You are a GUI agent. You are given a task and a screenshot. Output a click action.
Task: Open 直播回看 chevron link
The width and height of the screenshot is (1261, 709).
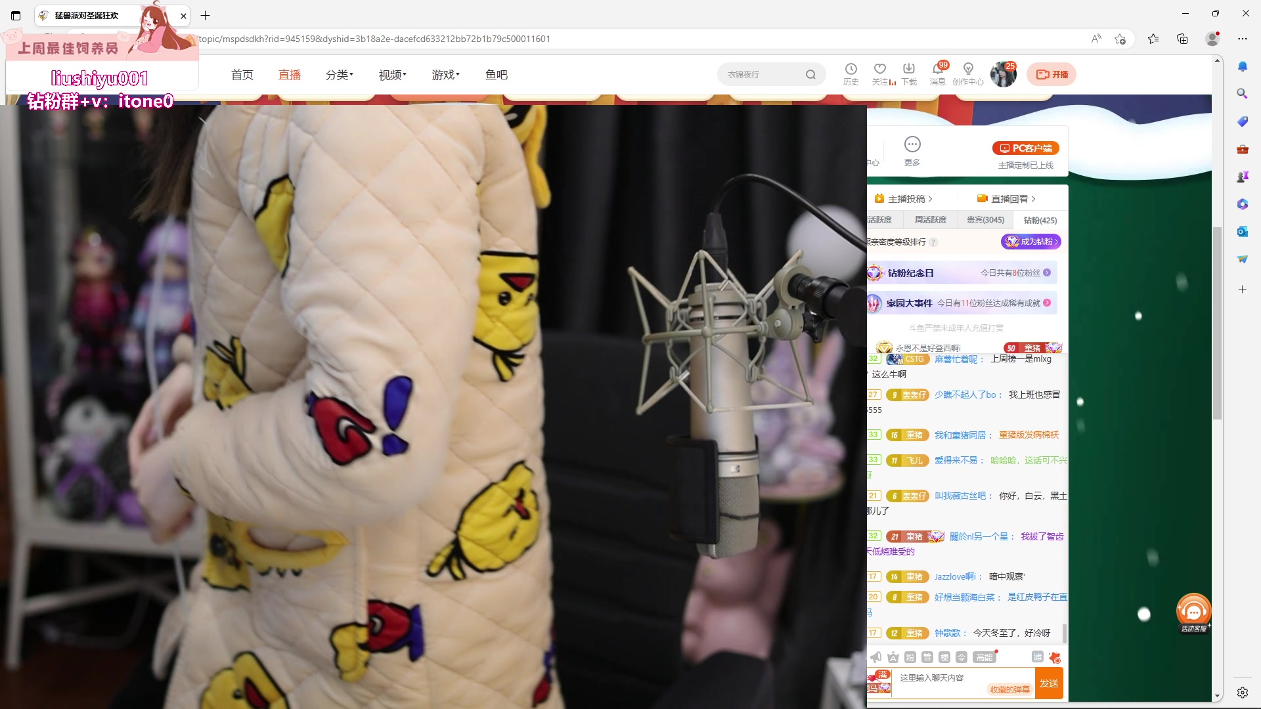click(1006, 198)
